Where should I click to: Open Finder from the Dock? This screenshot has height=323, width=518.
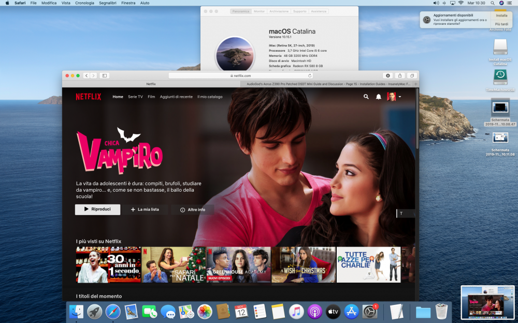[x=77, y=311]
